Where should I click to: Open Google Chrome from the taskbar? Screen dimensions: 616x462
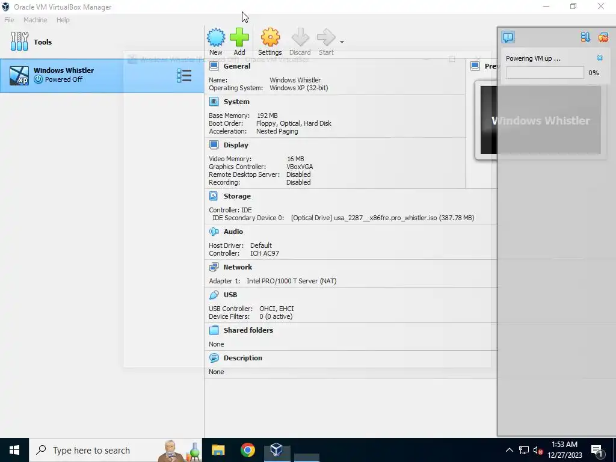click(x=247, y=450)
